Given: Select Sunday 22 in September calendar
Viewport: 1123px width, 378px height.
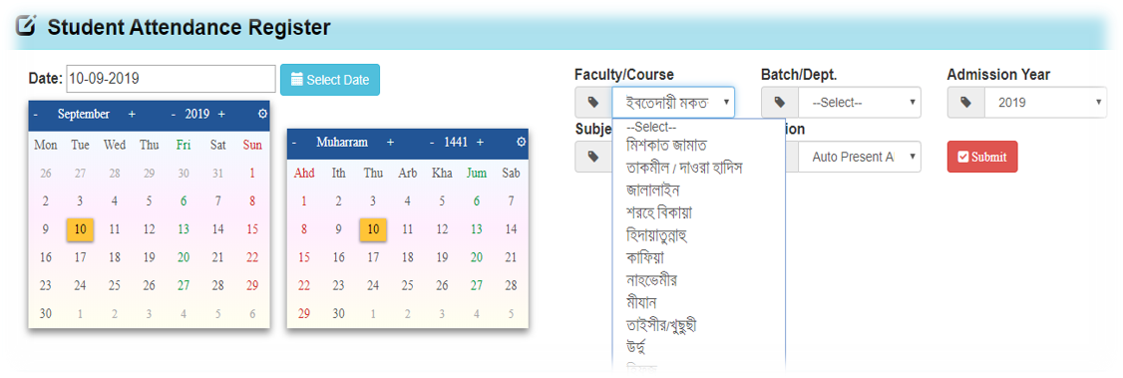Looking at the screenshot, I should point(252,257).
